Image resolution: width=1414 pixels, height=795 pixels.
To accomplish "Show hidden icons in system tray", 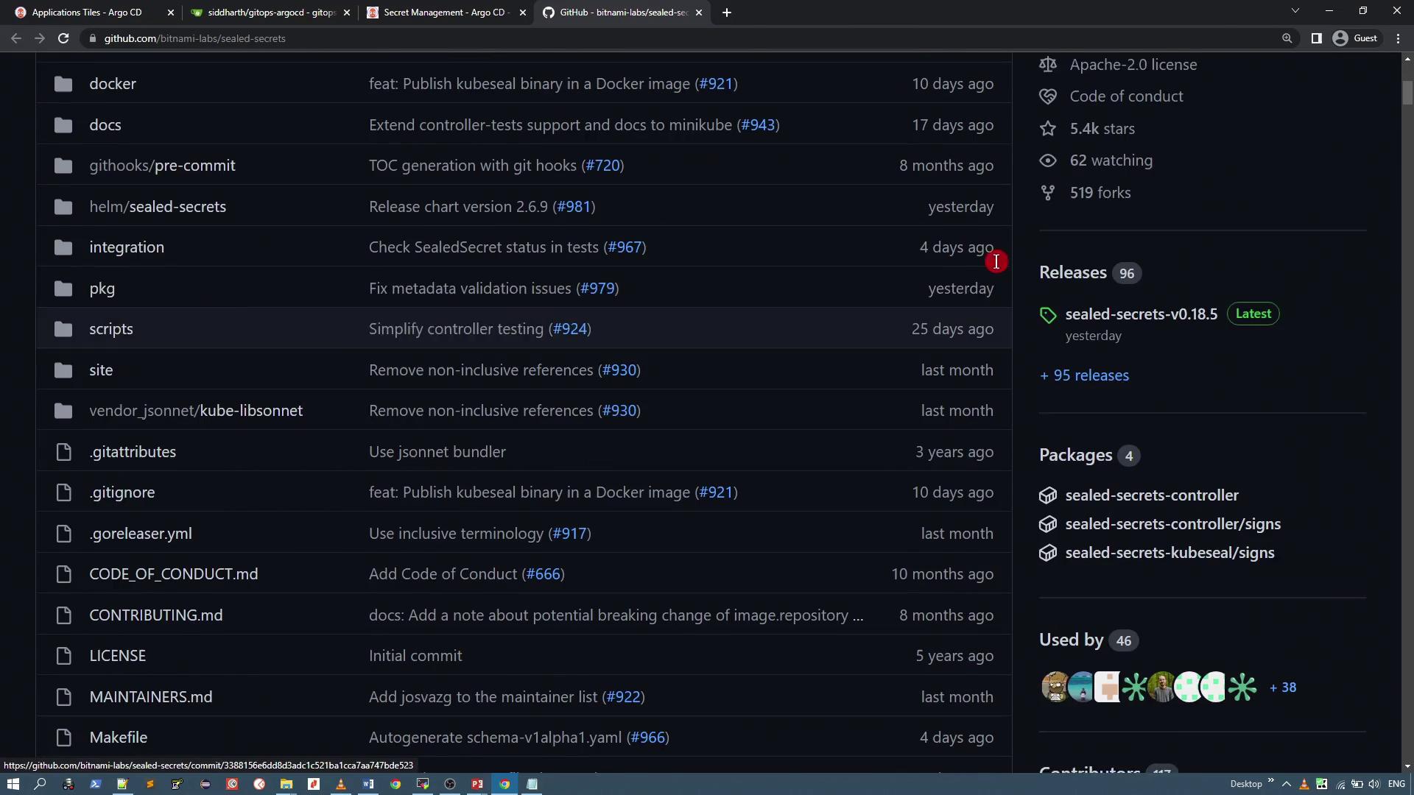I will coord(1286,784).
